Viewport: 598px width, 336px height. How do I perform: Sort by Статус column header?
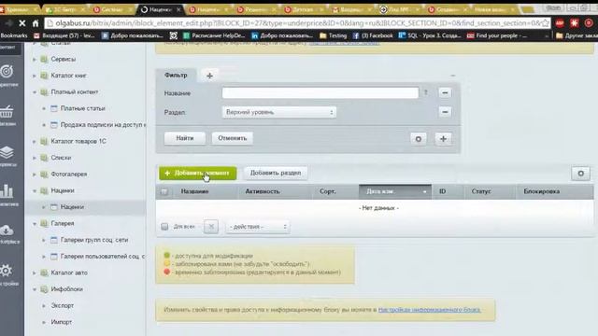(x=481, y=191)
